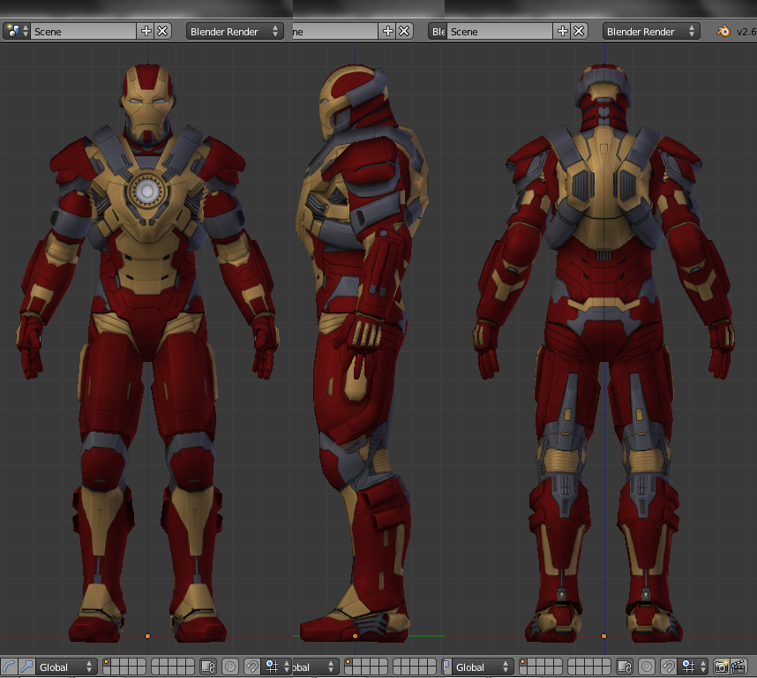The image size is (757, 678).
Task: Click the Blender logo beside the version number
Action: click(x=723, y=32)
